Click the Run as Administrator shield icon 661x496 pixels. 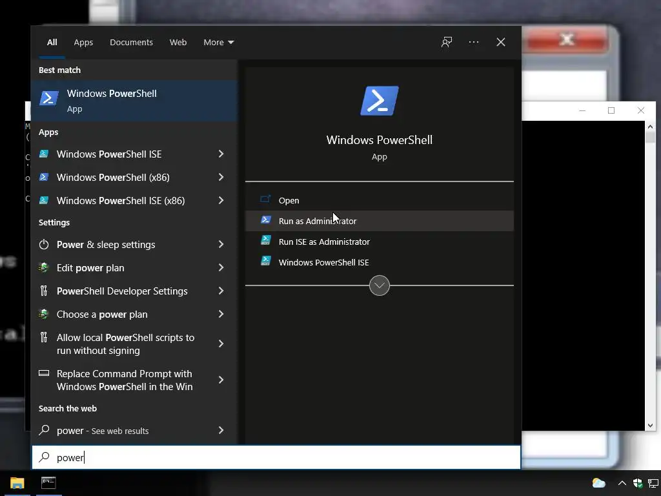265,220
